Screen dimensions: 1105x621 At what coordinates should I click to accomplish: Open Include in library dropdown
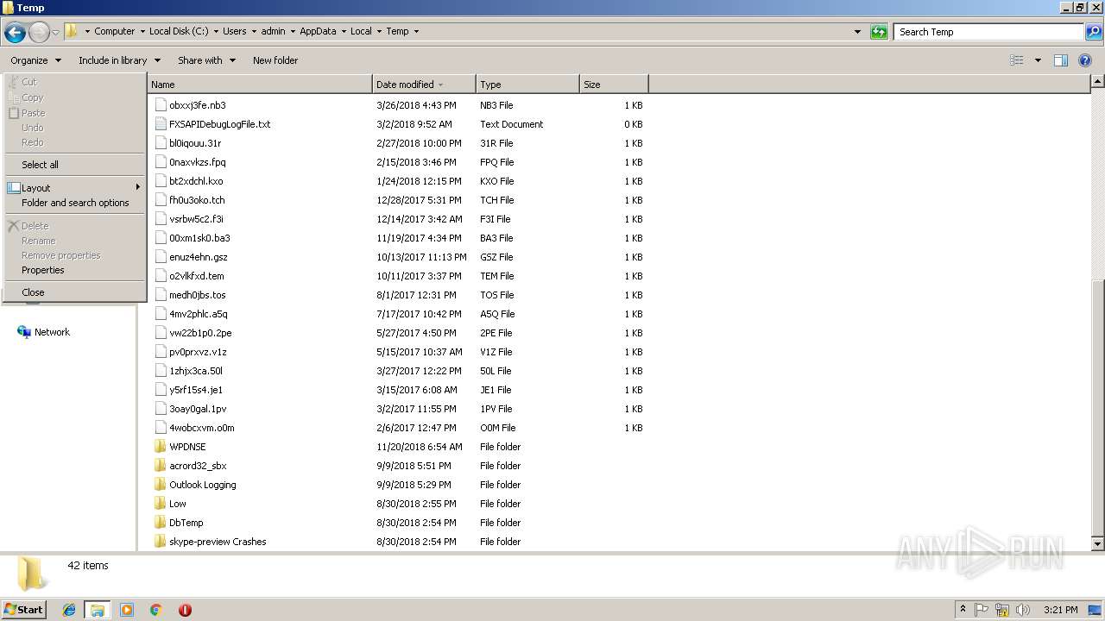tap(119, 60)
